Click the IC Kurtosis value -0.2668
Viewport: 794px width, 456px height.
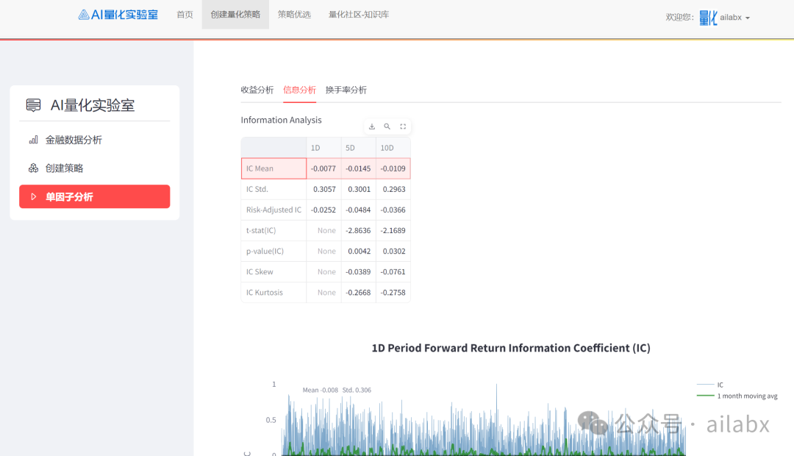pos(359,293)
